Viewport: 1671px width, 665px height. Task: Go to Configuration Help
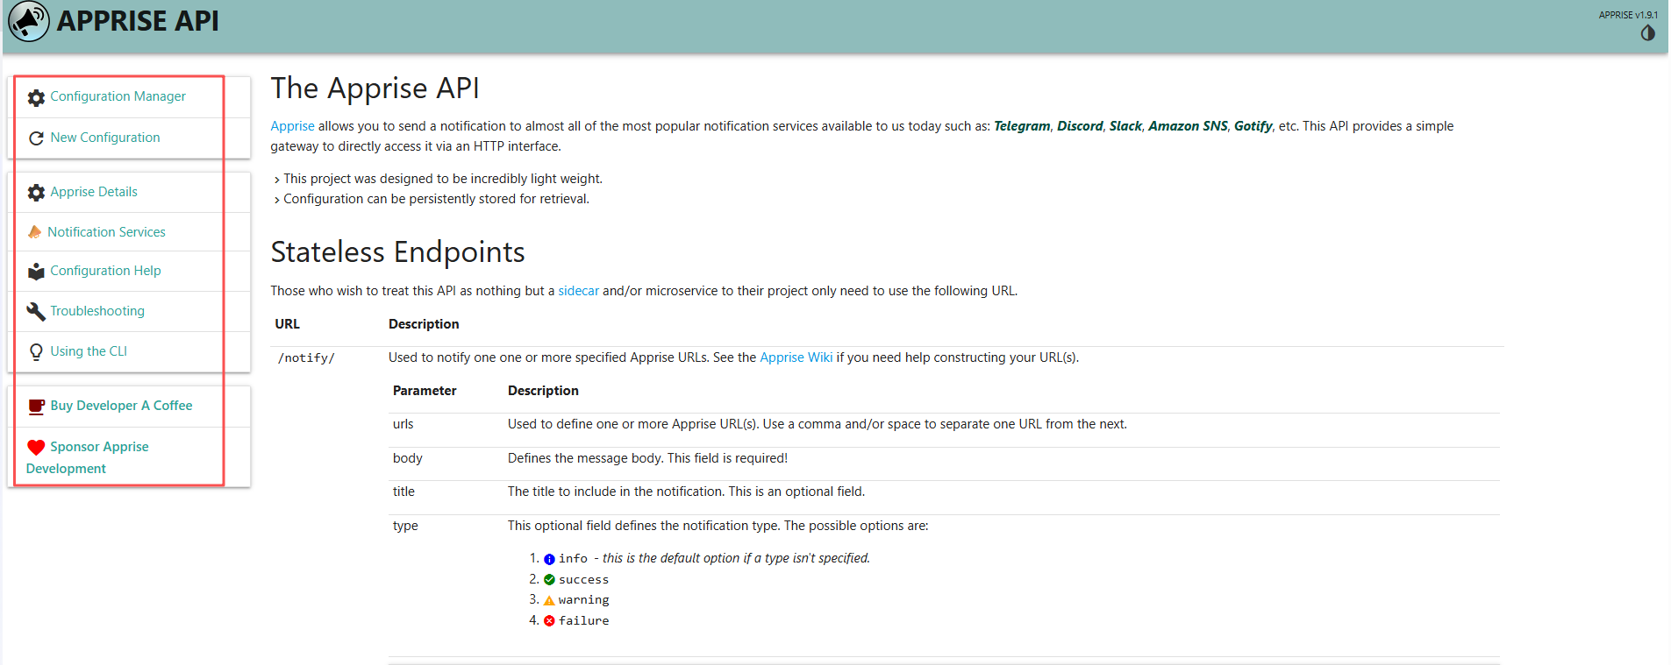point(105,271)
